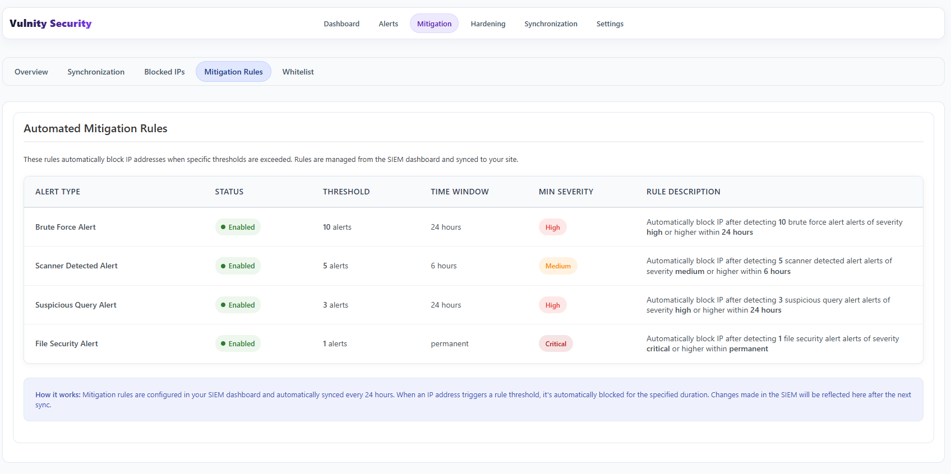This screenshot has height=474, width=951.
Task: Open the Blocked IPs sub-tab
Action: click(x=164, y=72)
